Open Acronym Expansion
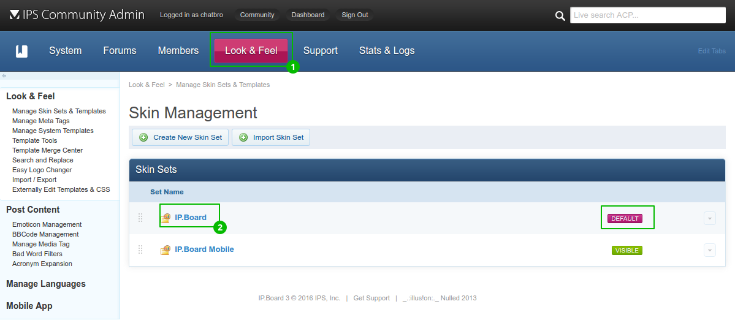 [x=42, y=264]
